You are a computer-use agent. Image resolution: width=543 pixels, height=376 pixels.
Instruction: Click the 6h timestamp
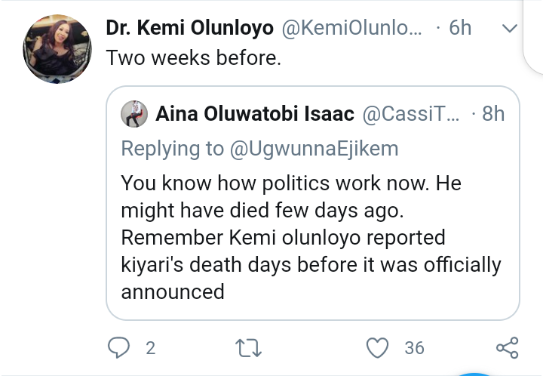[x=459, y=29]
